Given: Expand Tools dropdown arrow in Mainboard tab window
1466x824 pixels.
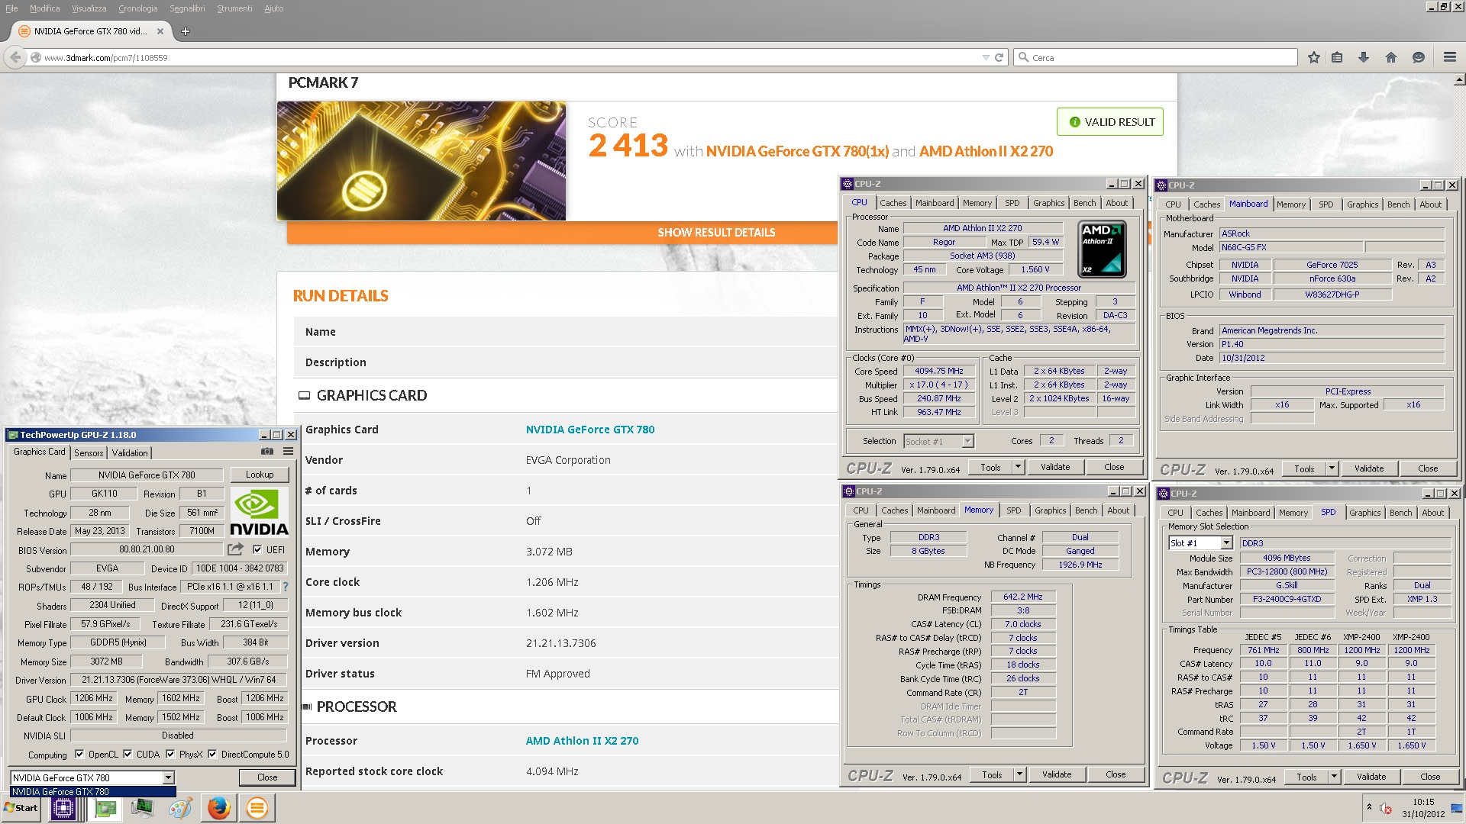Looking at the screenshot, I should tap(1332, 468).
